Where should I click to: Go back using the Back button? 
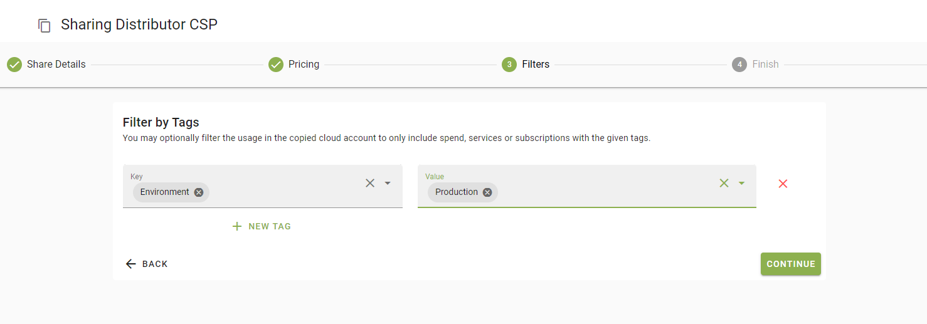pyautogui.click(x=147, y=264)
